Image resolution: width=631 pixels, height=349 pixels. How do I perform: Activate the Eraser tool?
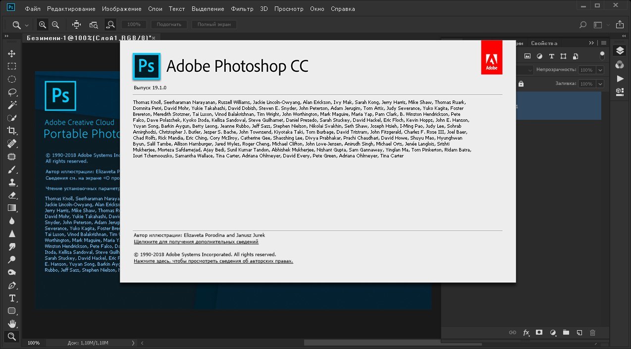point(11,195)
